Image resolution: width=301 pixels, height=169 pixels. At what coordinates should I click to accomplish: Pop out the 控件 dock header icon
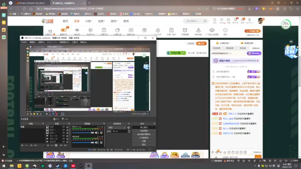(154, 124)
